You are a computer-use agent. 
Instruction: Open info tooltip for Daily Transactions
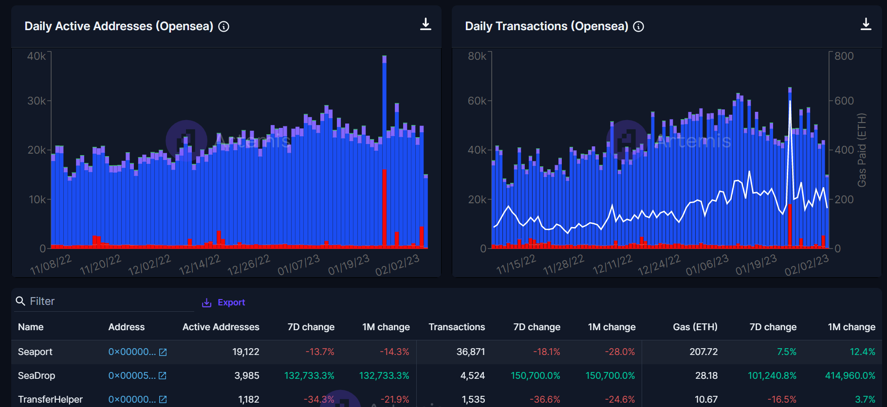pyautogui.click(x=638, y=27)
